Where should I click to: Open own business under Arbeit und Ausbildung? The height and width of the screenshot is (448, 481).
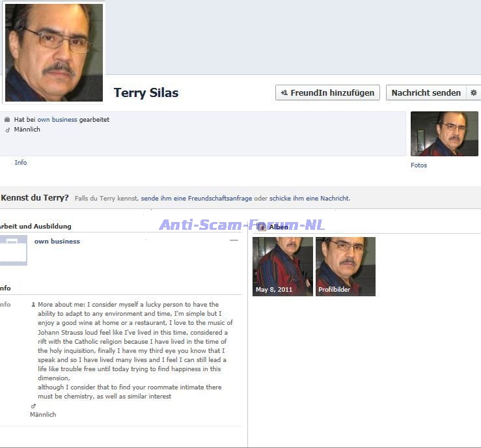click(x=57, y=242)
